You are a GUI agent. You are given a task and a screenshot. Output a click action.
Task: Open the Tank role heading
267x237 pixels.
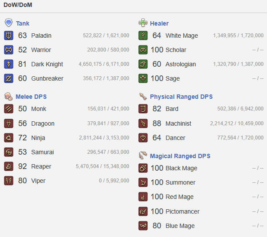23,23
